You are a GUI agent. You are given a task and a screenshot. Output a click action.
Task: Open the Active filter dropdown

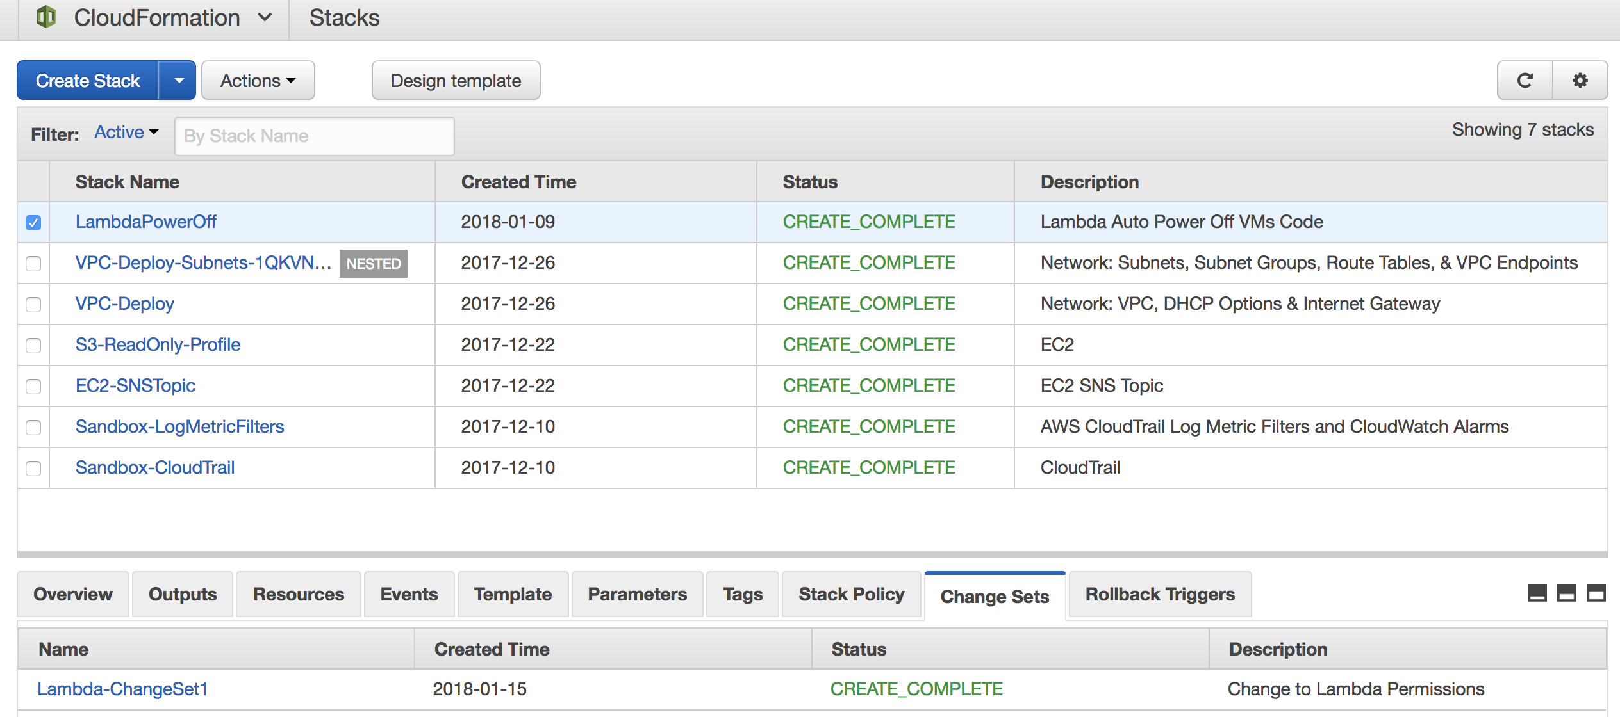(x=126, y=133)
